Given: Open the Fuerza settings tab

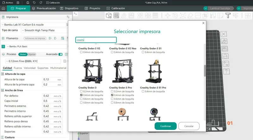Looking at the screenshot, I should pos(18,68).
